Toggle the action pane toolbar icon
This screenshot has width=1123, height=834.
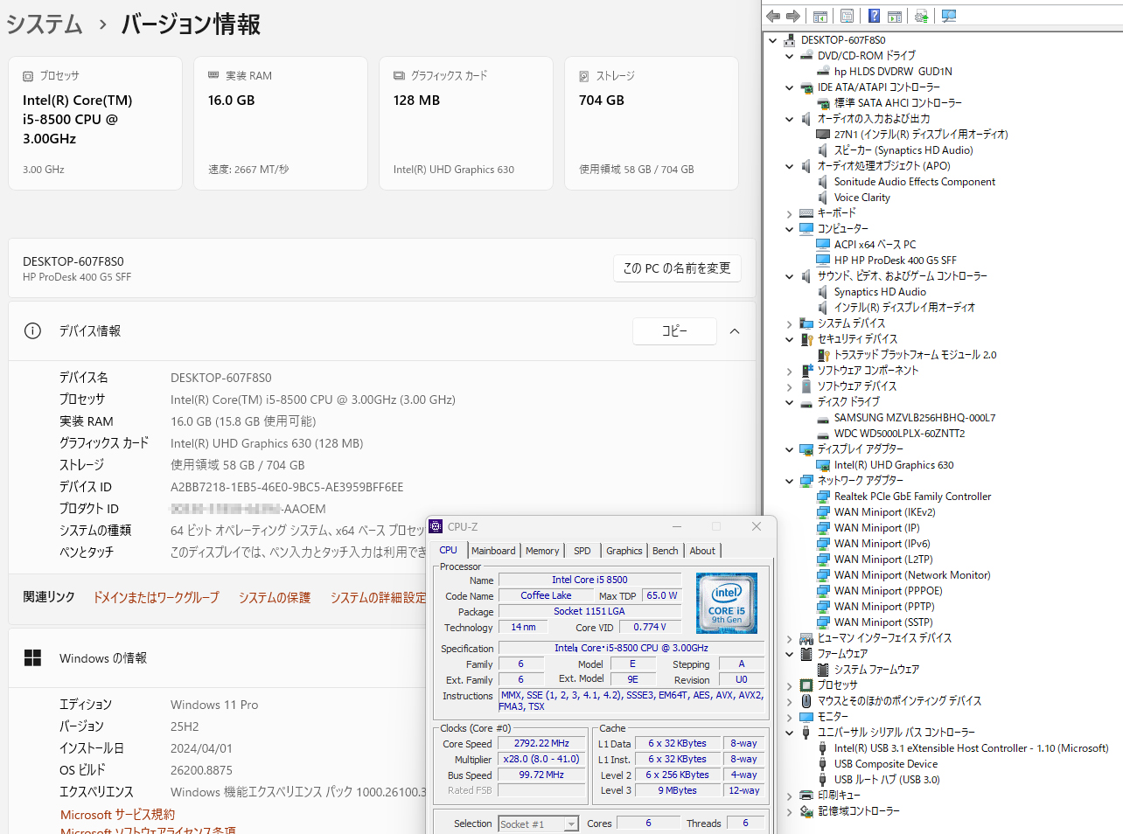tap(895, 16)
